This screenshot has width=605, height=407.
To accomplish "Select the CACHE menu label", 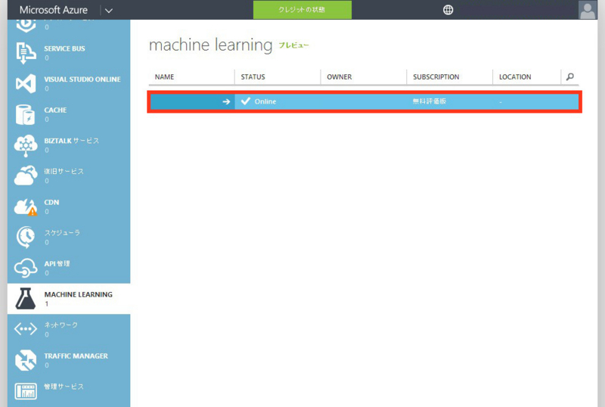I will [x=55, y=110].
